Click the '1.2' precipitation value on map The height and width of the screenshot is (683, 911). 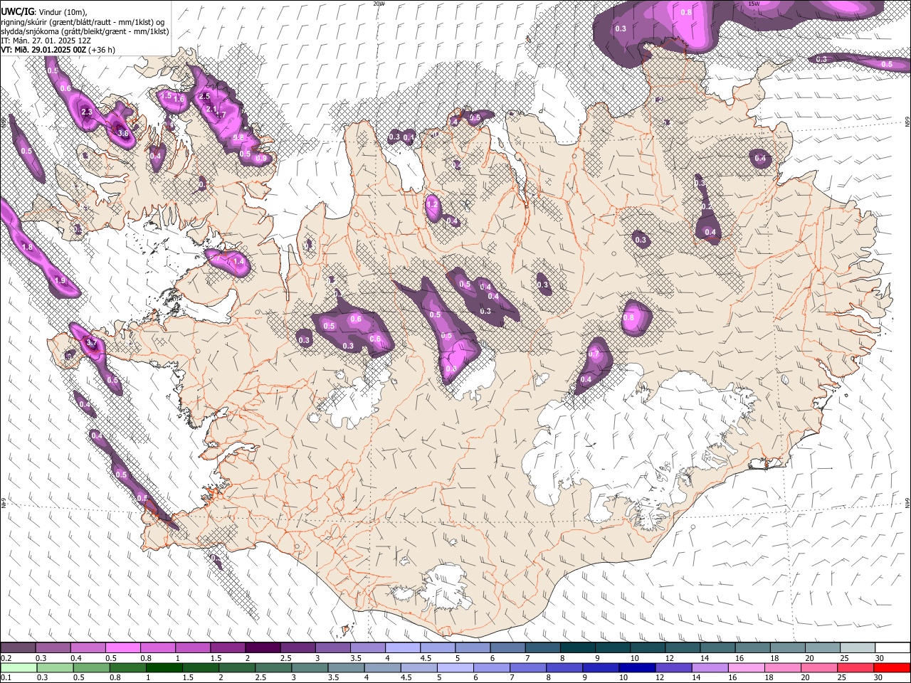tap(432, 204)
